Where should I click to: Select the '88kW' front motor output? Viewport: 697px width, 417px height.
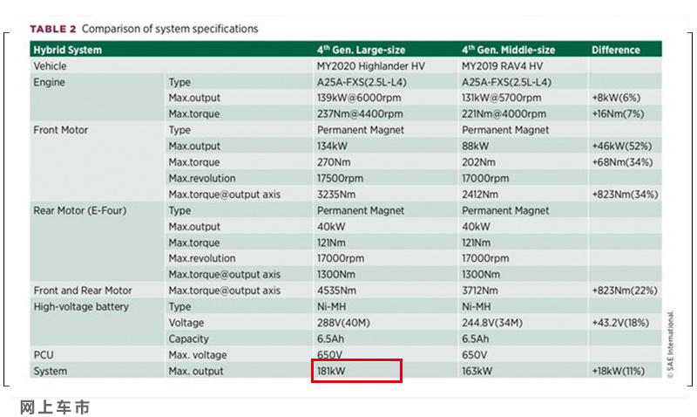[x=475, y=146]
